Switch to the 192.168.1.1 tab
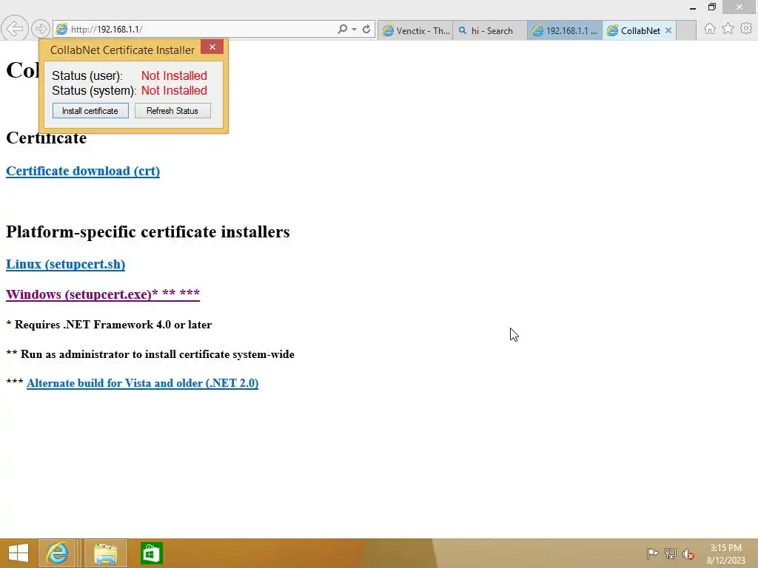The height and width of the screenshot is (568, 758). [x=565, y=30]
